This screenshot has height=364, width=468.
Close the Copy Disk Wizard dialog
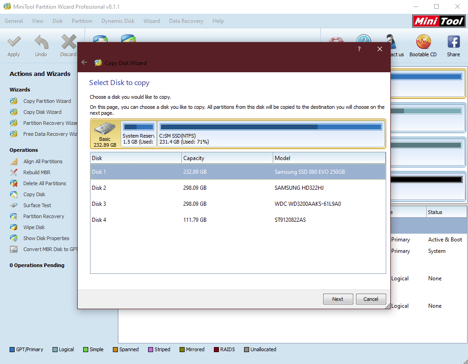tap(380, 49)
